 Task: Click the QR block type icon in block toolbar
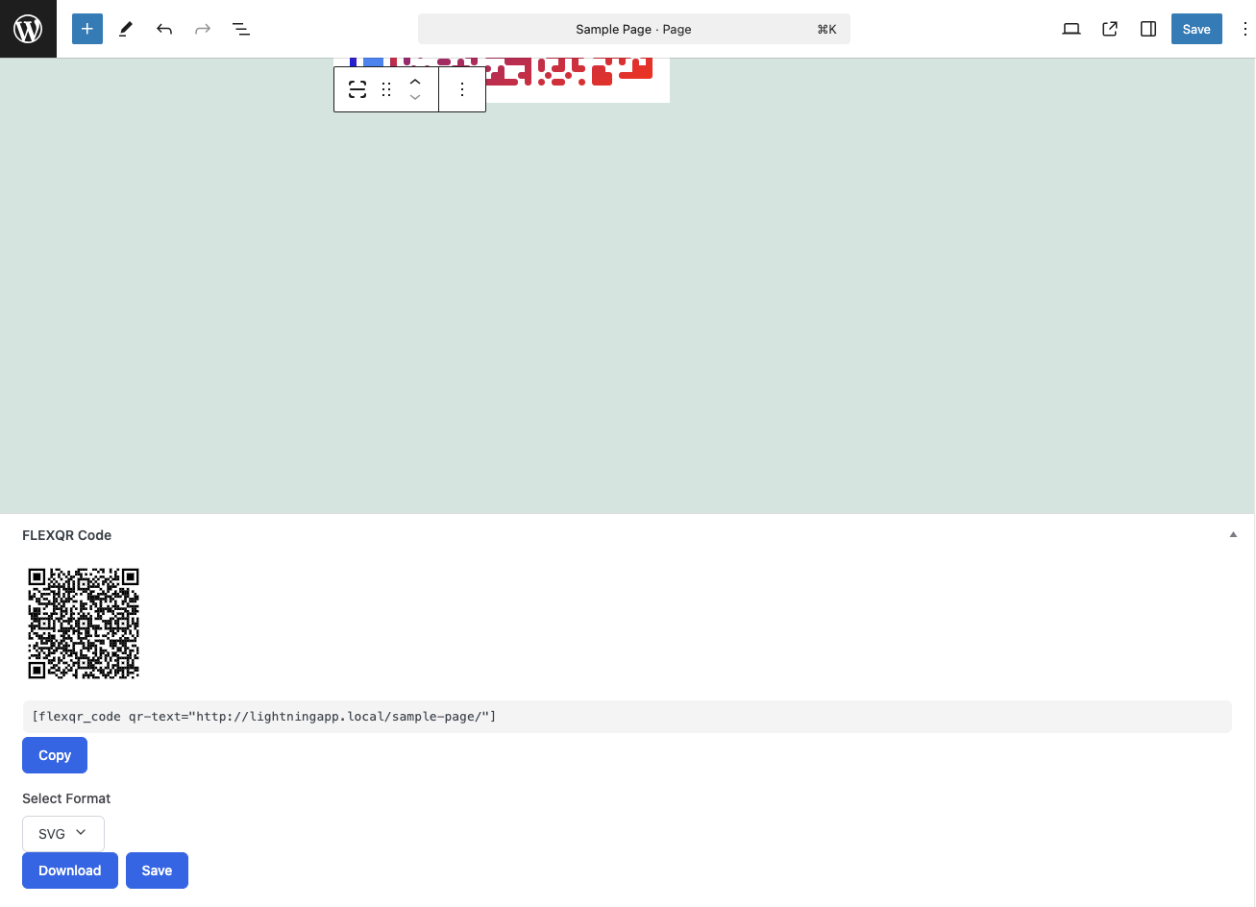[x=357, y=89]
